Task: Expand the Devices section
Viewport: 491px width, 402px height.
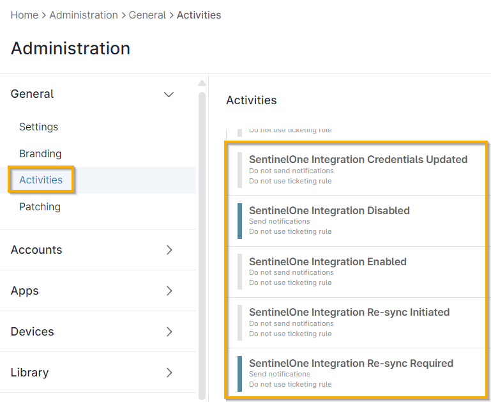Action: coord(169,332)
